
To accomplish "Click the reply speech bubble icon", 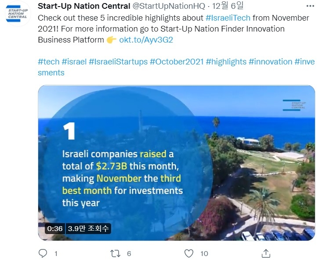I will click(x=43, y=253).
